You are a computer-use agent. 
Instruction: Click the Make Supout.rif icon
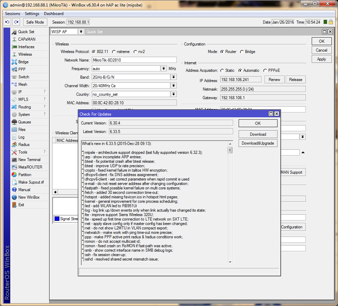click(x=14, y=182)
